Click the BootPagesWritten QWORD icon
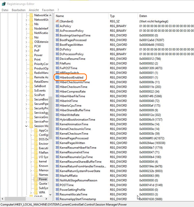194x207 pixels. [x=57, y=45]
